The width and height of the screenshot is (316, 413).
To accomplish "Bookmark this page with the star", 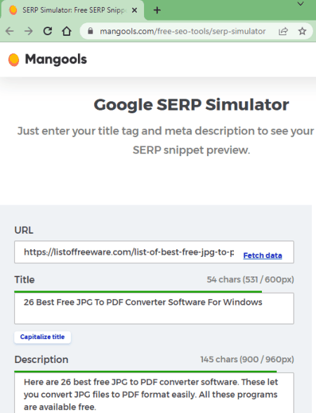I will (x=302, y=32).
